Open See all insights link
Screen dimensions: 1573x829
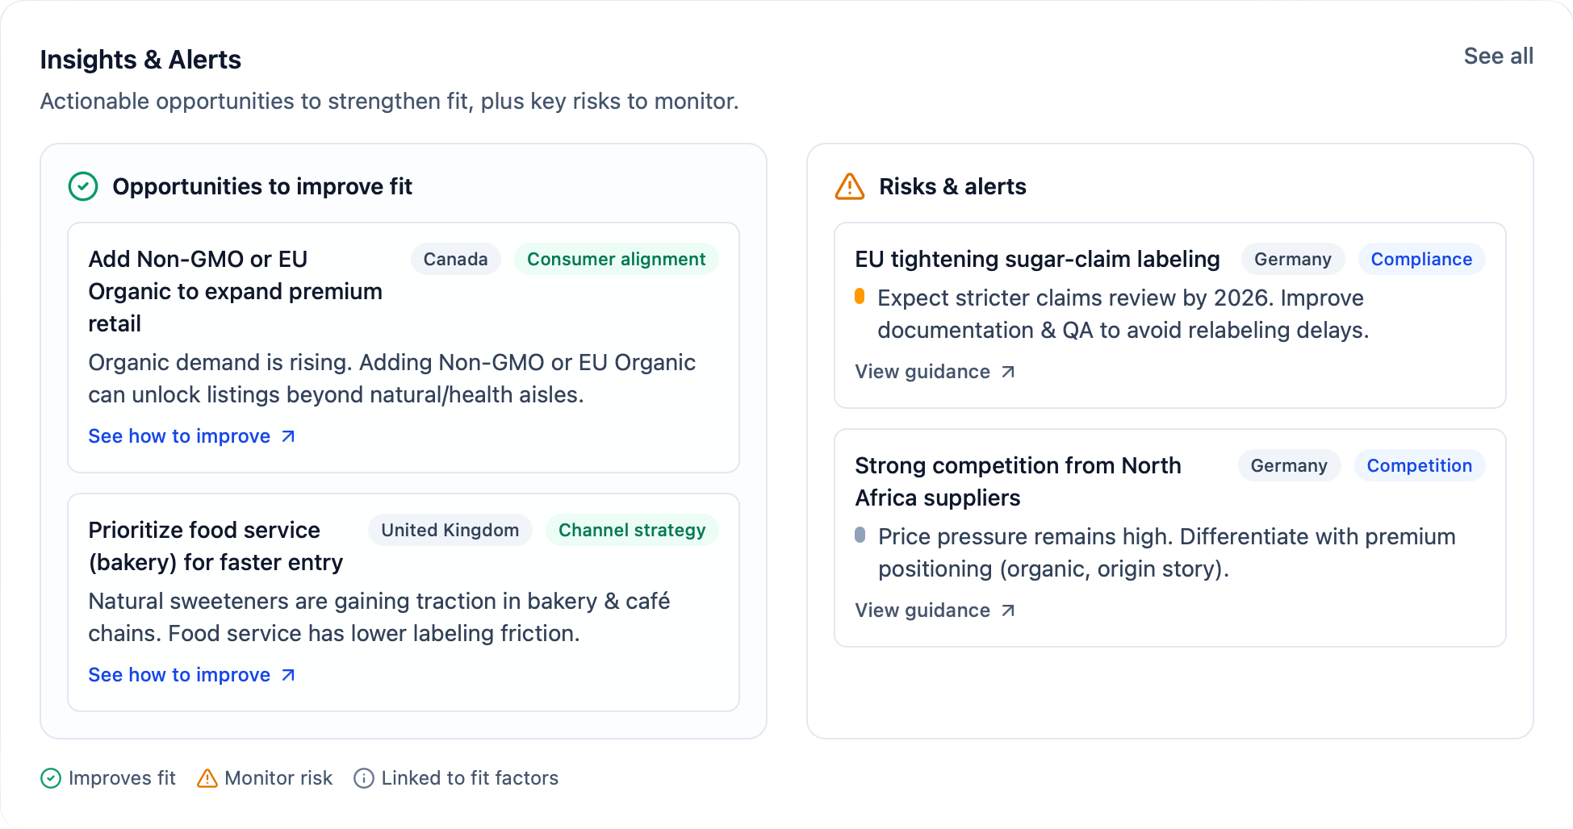[1498, 56]
